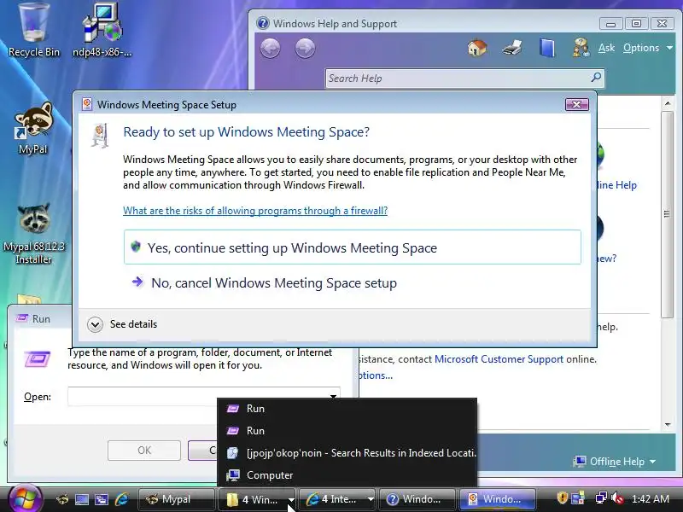Click the Windows Start orb
683x512 pixels.
click(26, 499)
